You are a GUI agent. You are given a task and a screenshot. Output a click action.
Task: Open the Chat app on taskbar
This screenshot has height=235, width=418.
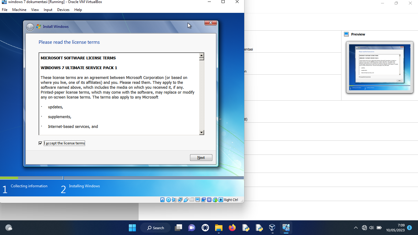[x=192, y=228]
